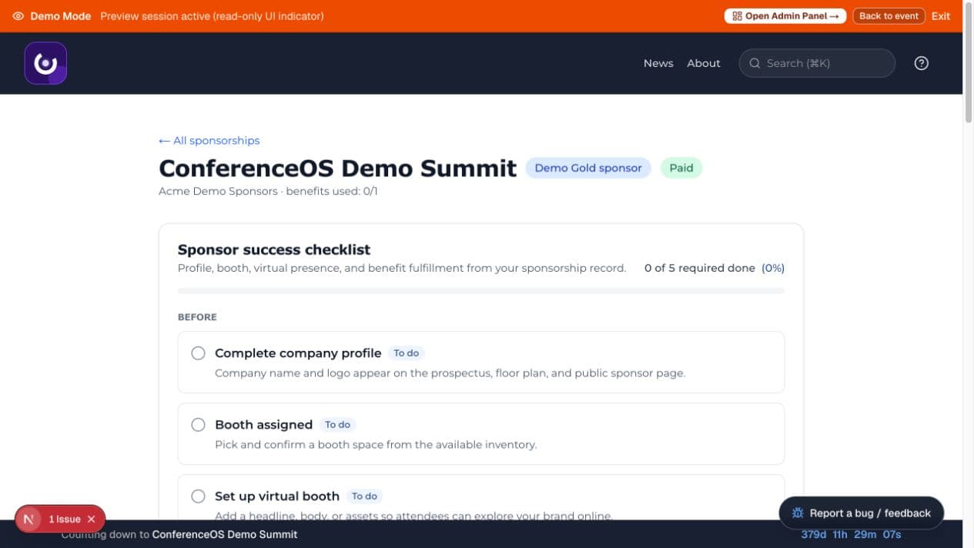Click the Demo Gold sponsor badge
The width and height of the screenshot is (974, 548).
[588, 168]
